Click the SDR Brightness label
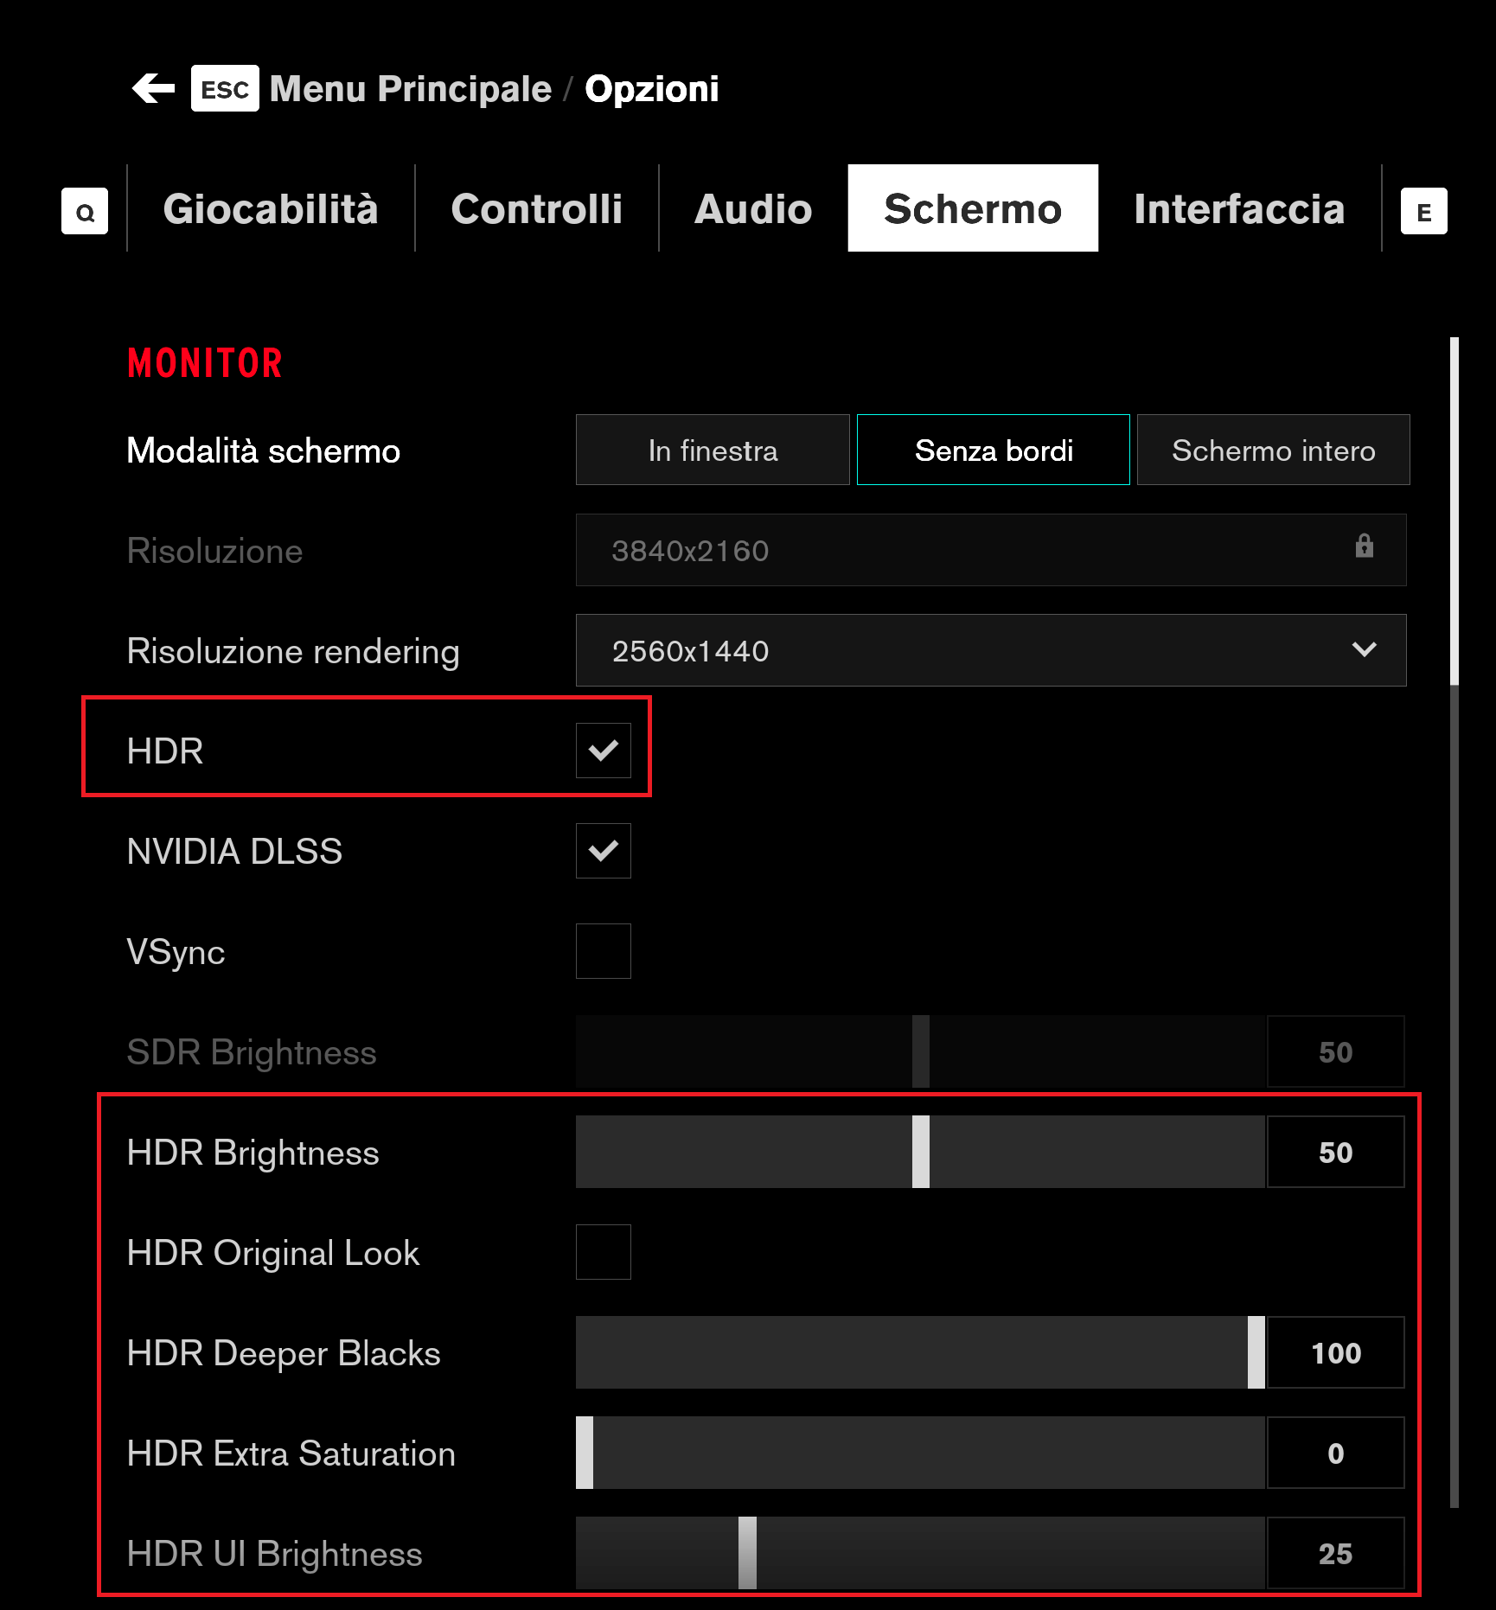The image size is (1496, 1610). pos(252,1052)
